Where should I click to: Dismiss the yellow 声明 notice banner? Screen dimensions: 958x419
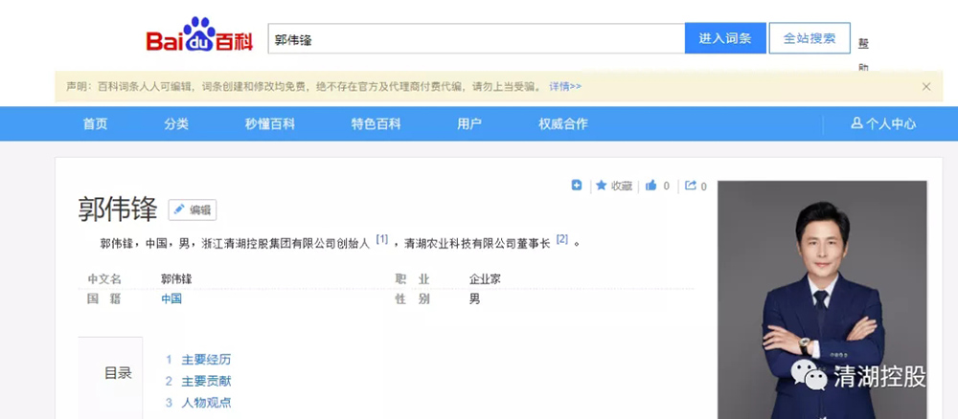click(x=926, y=86)
